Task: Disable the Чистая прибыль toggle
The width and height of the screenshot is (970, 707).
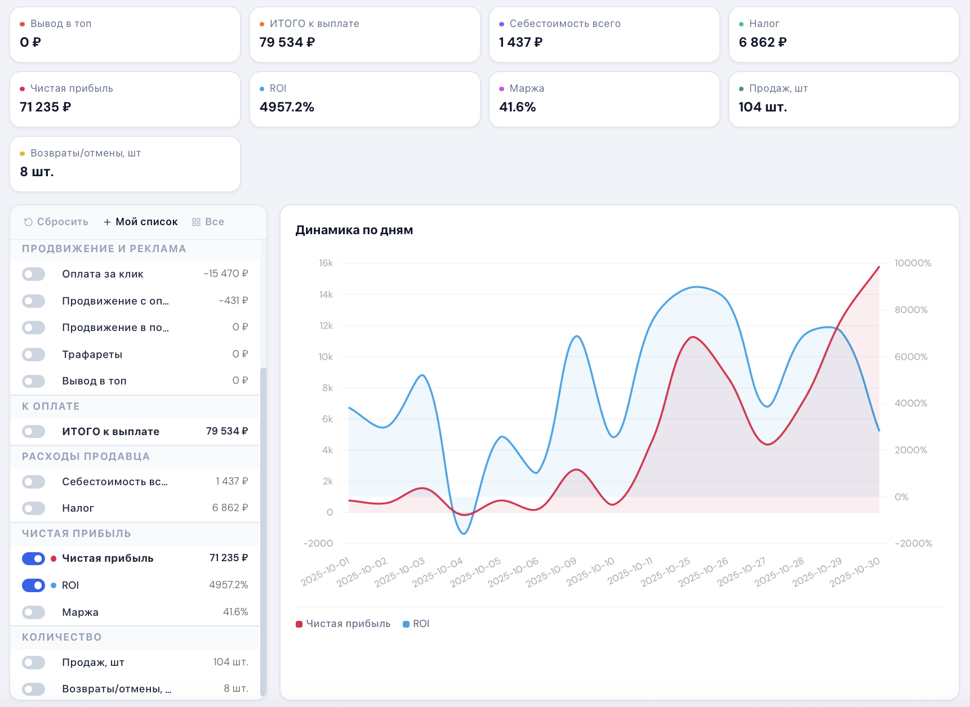Action: (34, 558)
